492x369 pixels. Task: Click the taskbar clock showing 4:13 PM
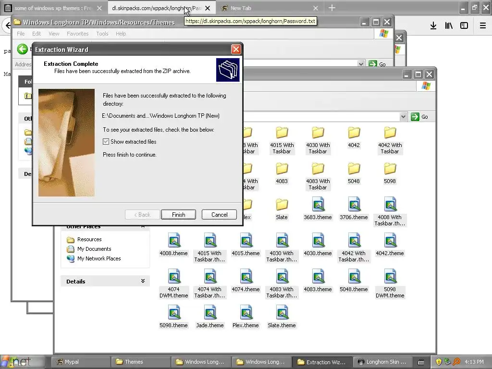[474, 362]
